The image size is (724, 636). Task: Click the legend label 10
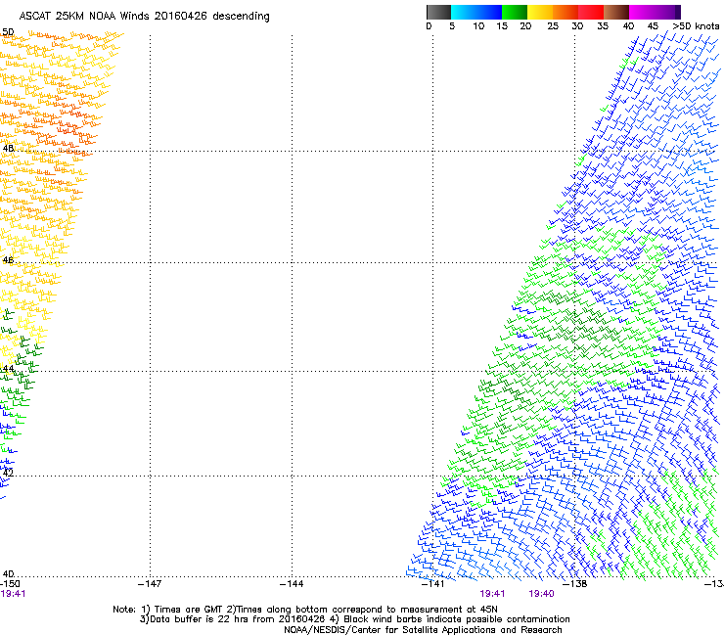tap(478, 26)
